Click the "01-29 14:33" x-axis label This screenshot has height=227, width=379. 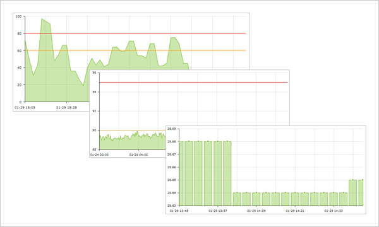(334, 211)
